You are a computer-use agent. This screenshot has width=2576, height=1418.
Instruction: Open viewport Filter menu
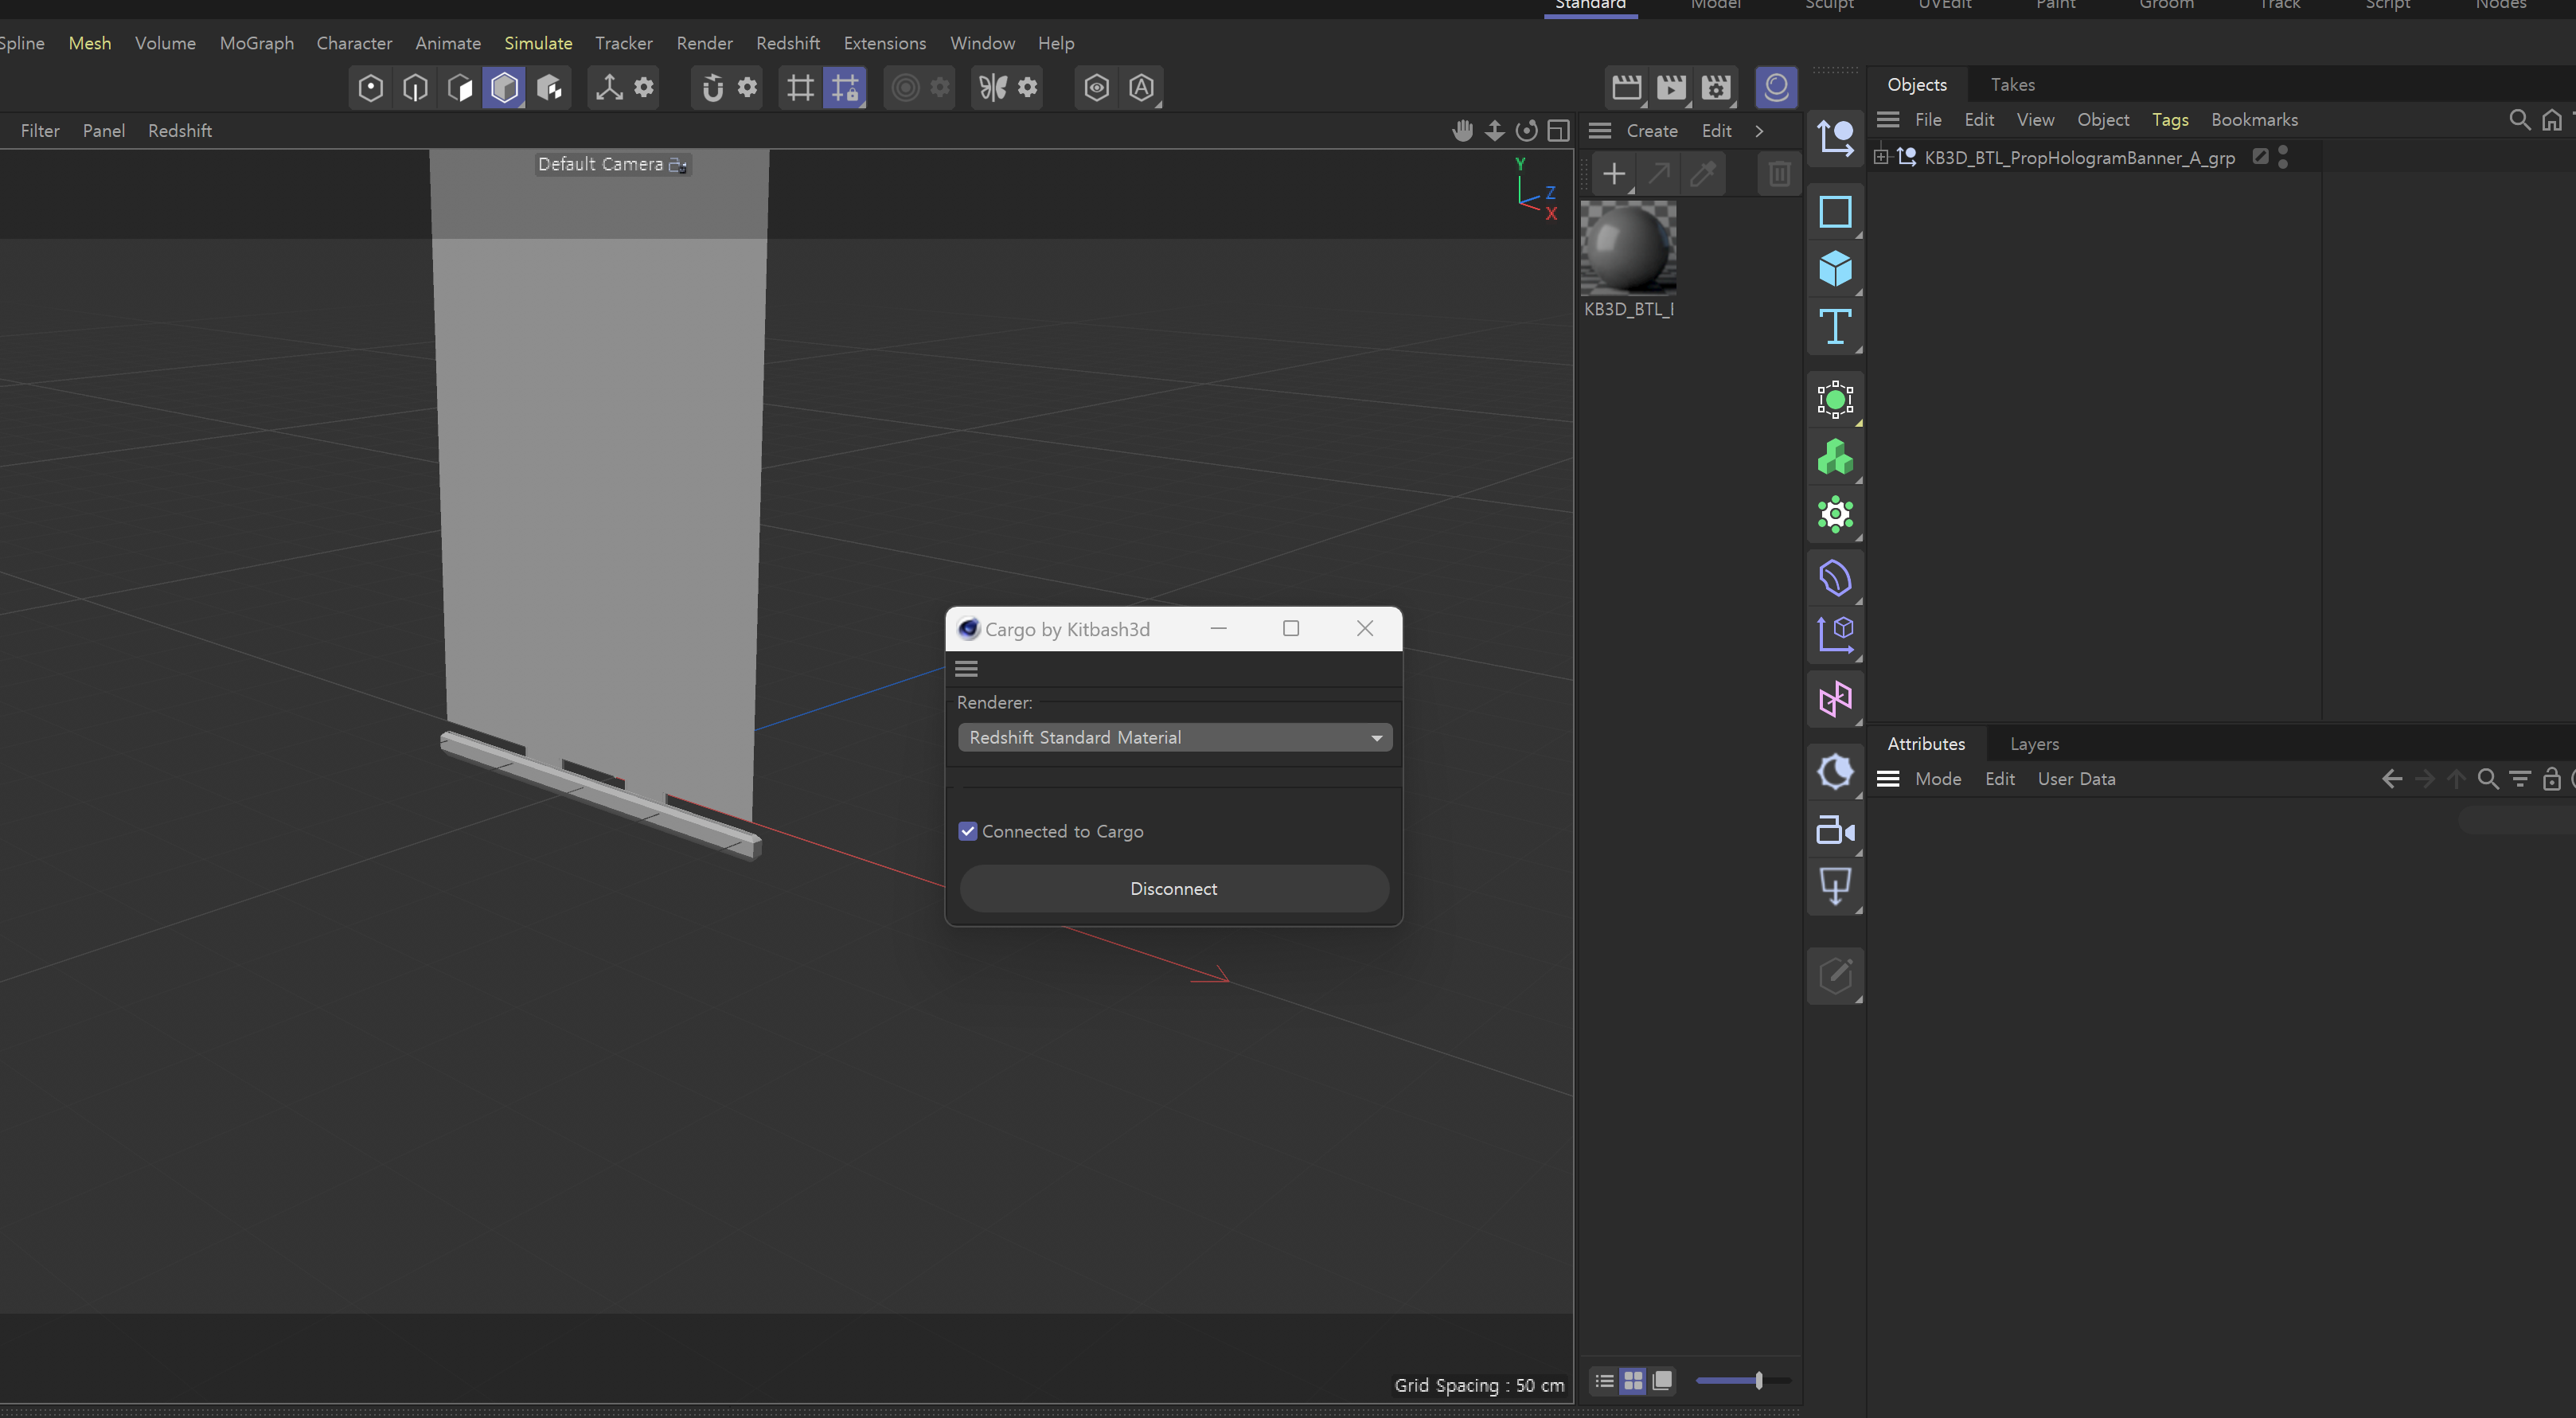click(40, 131)
